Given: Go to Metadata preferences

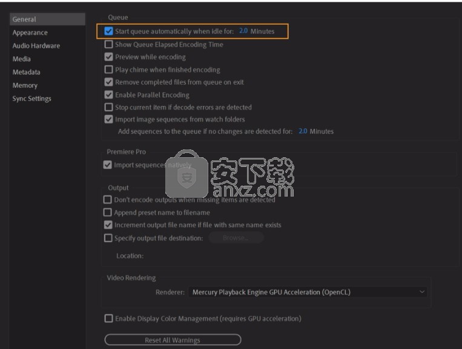Looking at the screenshot, I should tap(26, 72).
